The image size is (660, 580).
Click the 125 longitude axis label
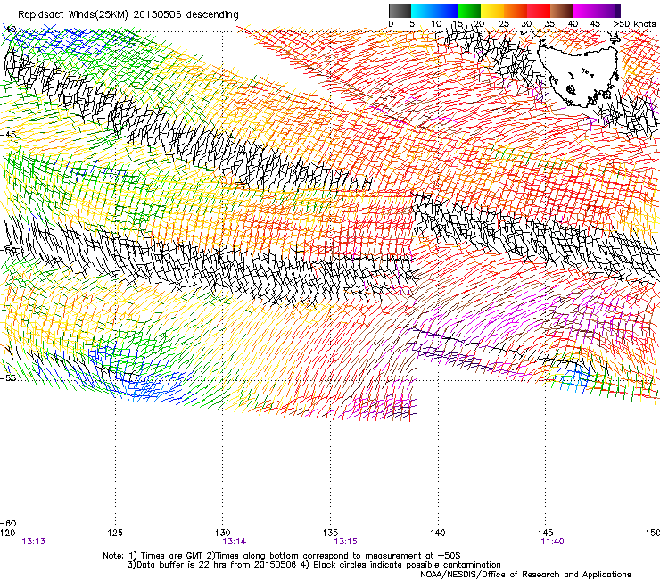point(115,533)
